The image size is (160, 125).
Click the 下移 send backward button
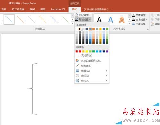click(x=156, y=20)
